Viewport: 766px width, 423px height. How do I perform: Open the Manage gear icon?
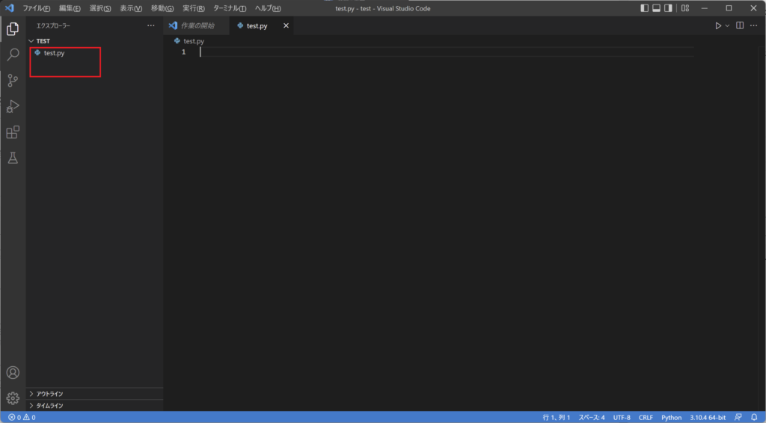tap(13, 398)
